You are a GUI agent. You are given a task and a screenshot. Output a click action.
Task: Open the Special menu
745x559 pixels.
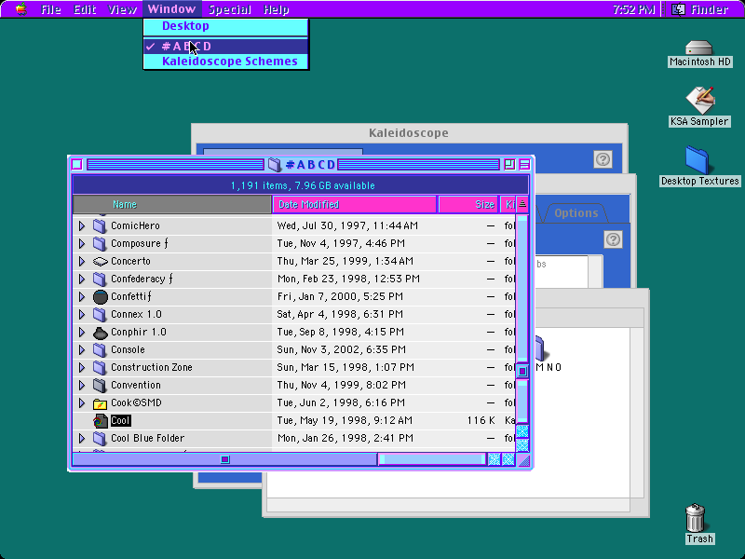pyautogui.click(x=230, y=9)
